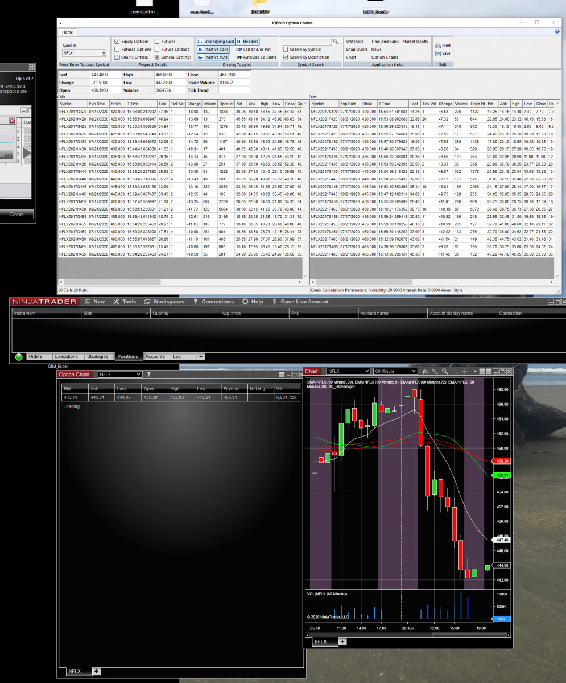Open the Watchlist application link
The height and width of the screenshot is (683, 566).
(354, 42)
